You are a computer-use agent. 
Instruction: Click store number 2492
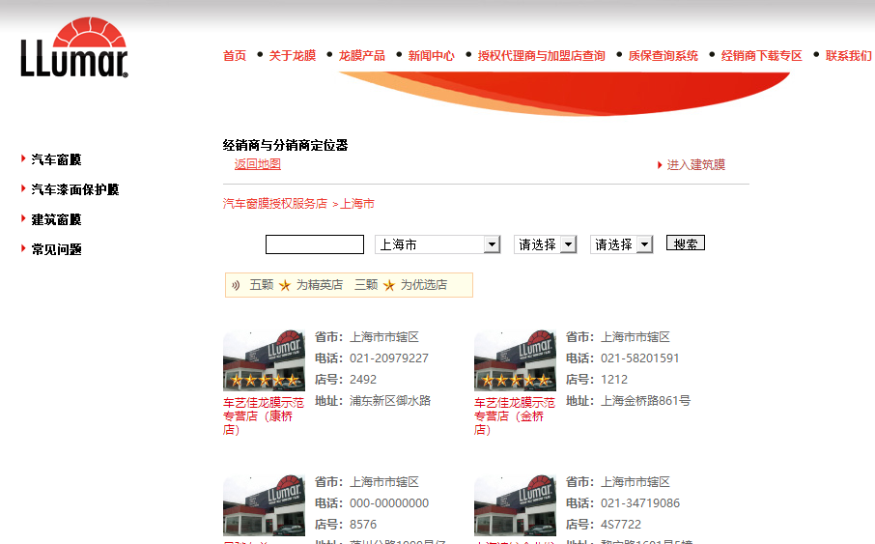[363, 380]
